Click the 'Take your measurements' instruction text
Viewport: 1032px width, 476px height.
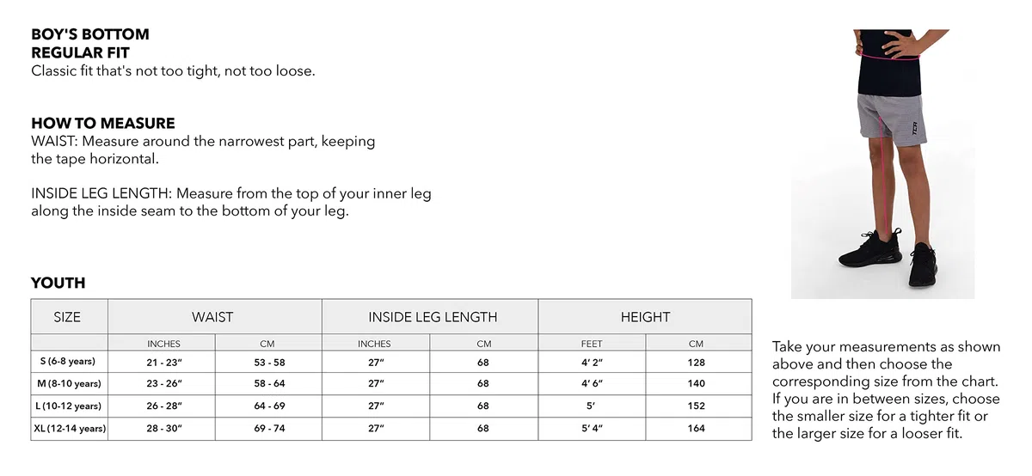point(887,390)
